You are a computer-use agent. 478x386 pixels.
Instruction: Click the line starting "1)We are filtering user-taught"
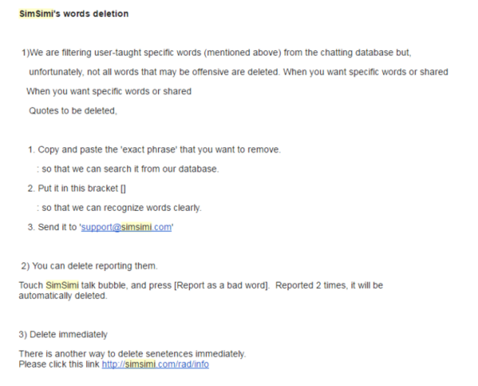(216, 52)
